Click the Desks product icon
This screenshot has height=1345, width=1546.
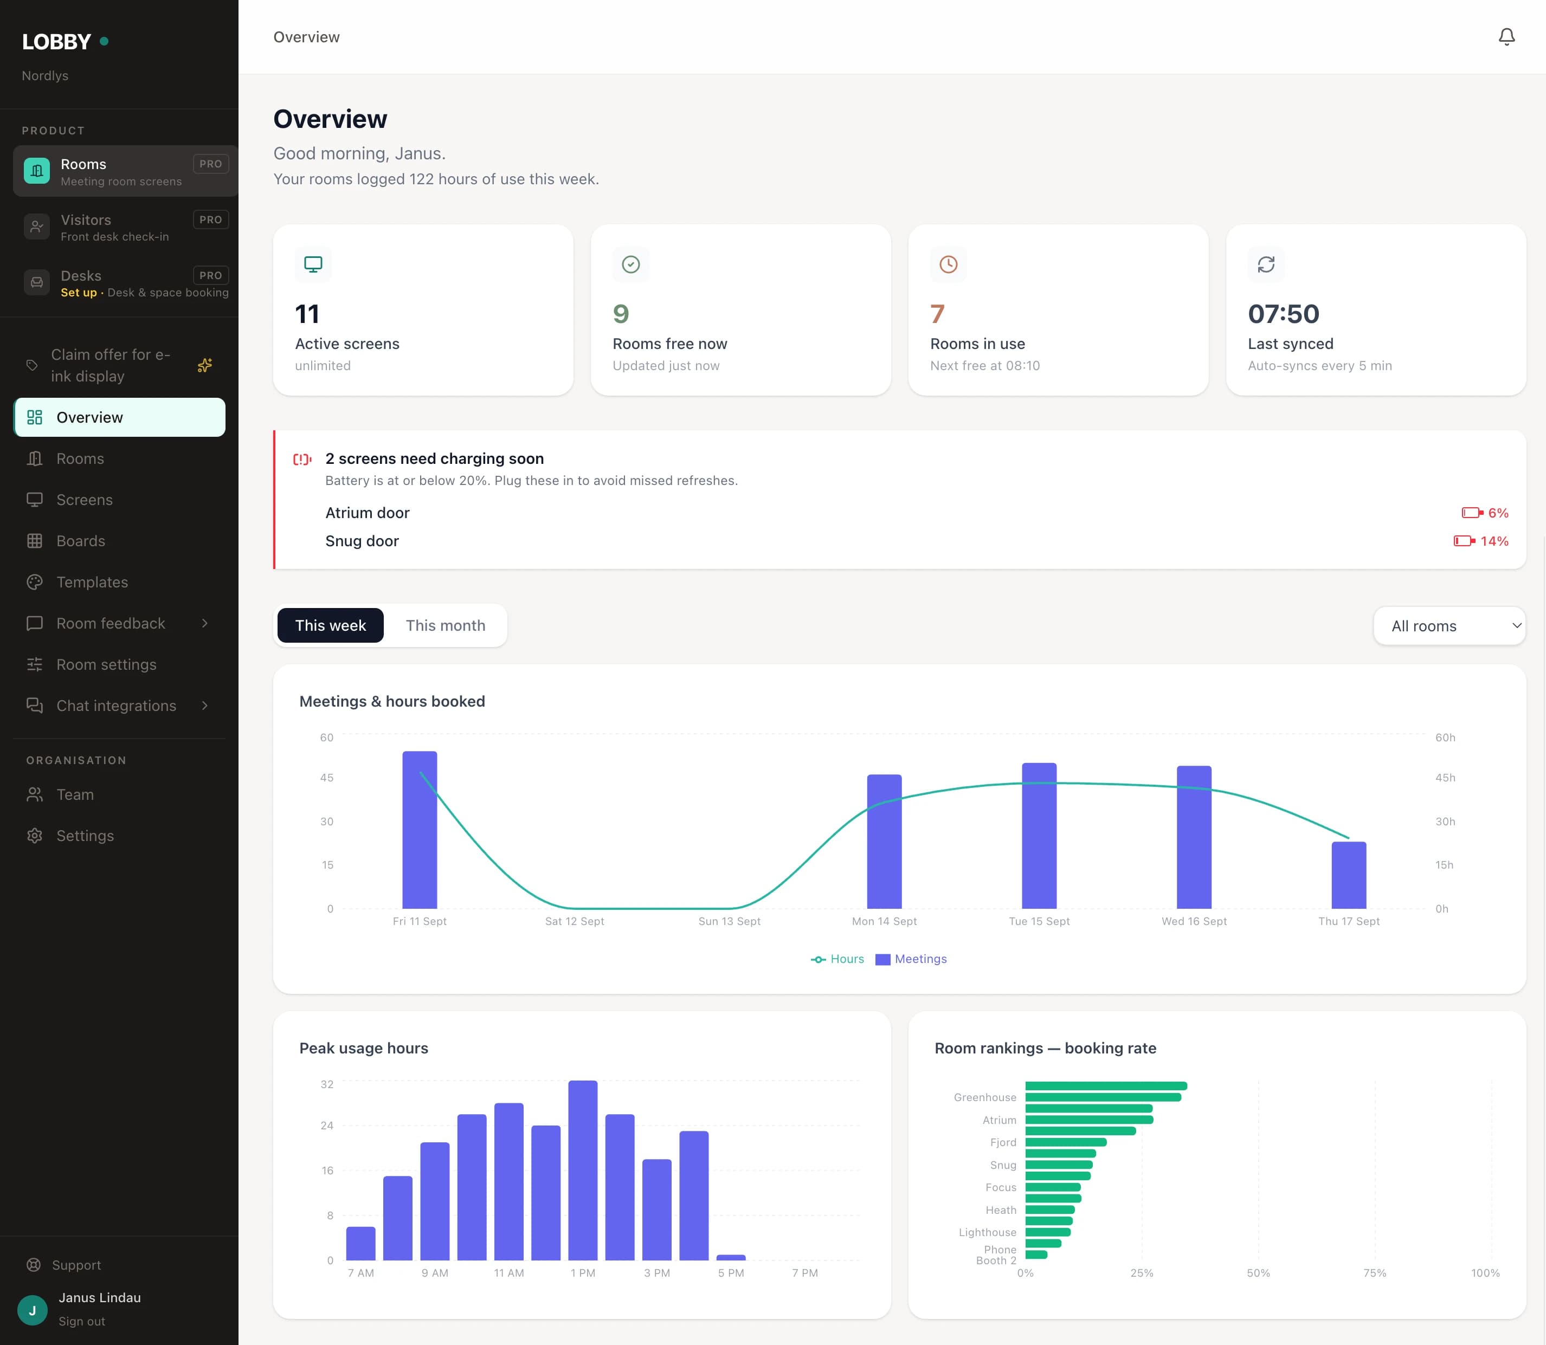(37, 282)
